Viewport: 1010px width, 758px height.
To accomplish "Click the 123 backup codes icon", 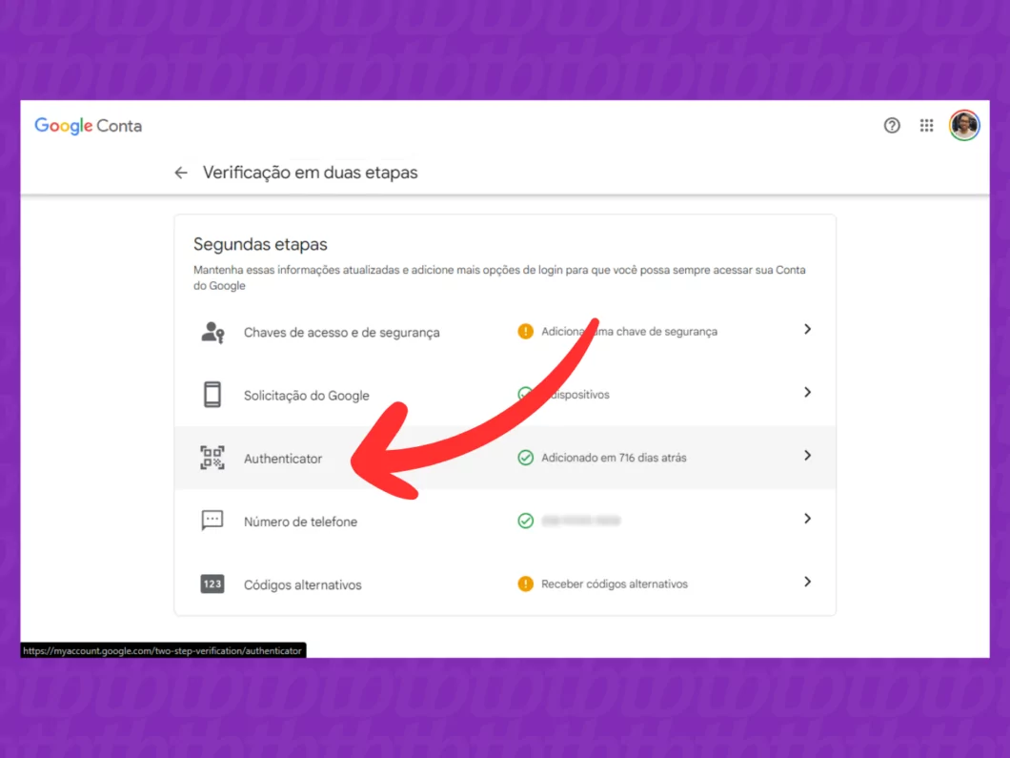I will pyautogui.click(x=212, y=584).
